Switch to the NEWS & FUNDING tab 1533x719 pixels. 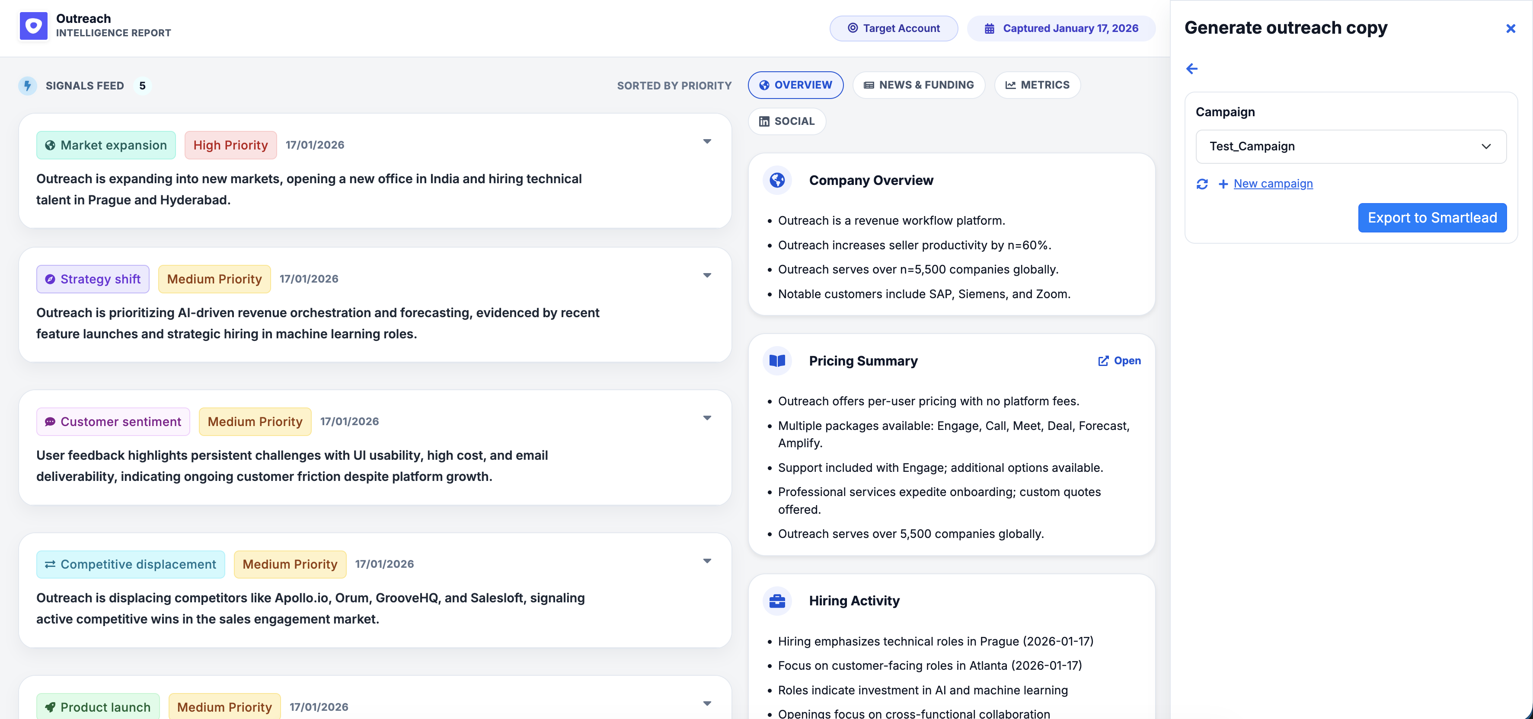coord(918,84)
